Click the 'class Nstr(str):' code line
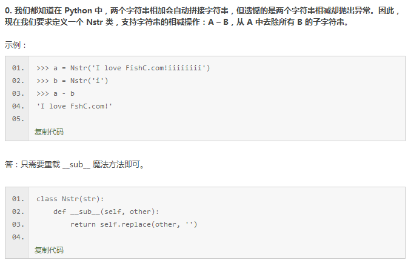Screen dimensions: 408x260 [x=70, y=199]
